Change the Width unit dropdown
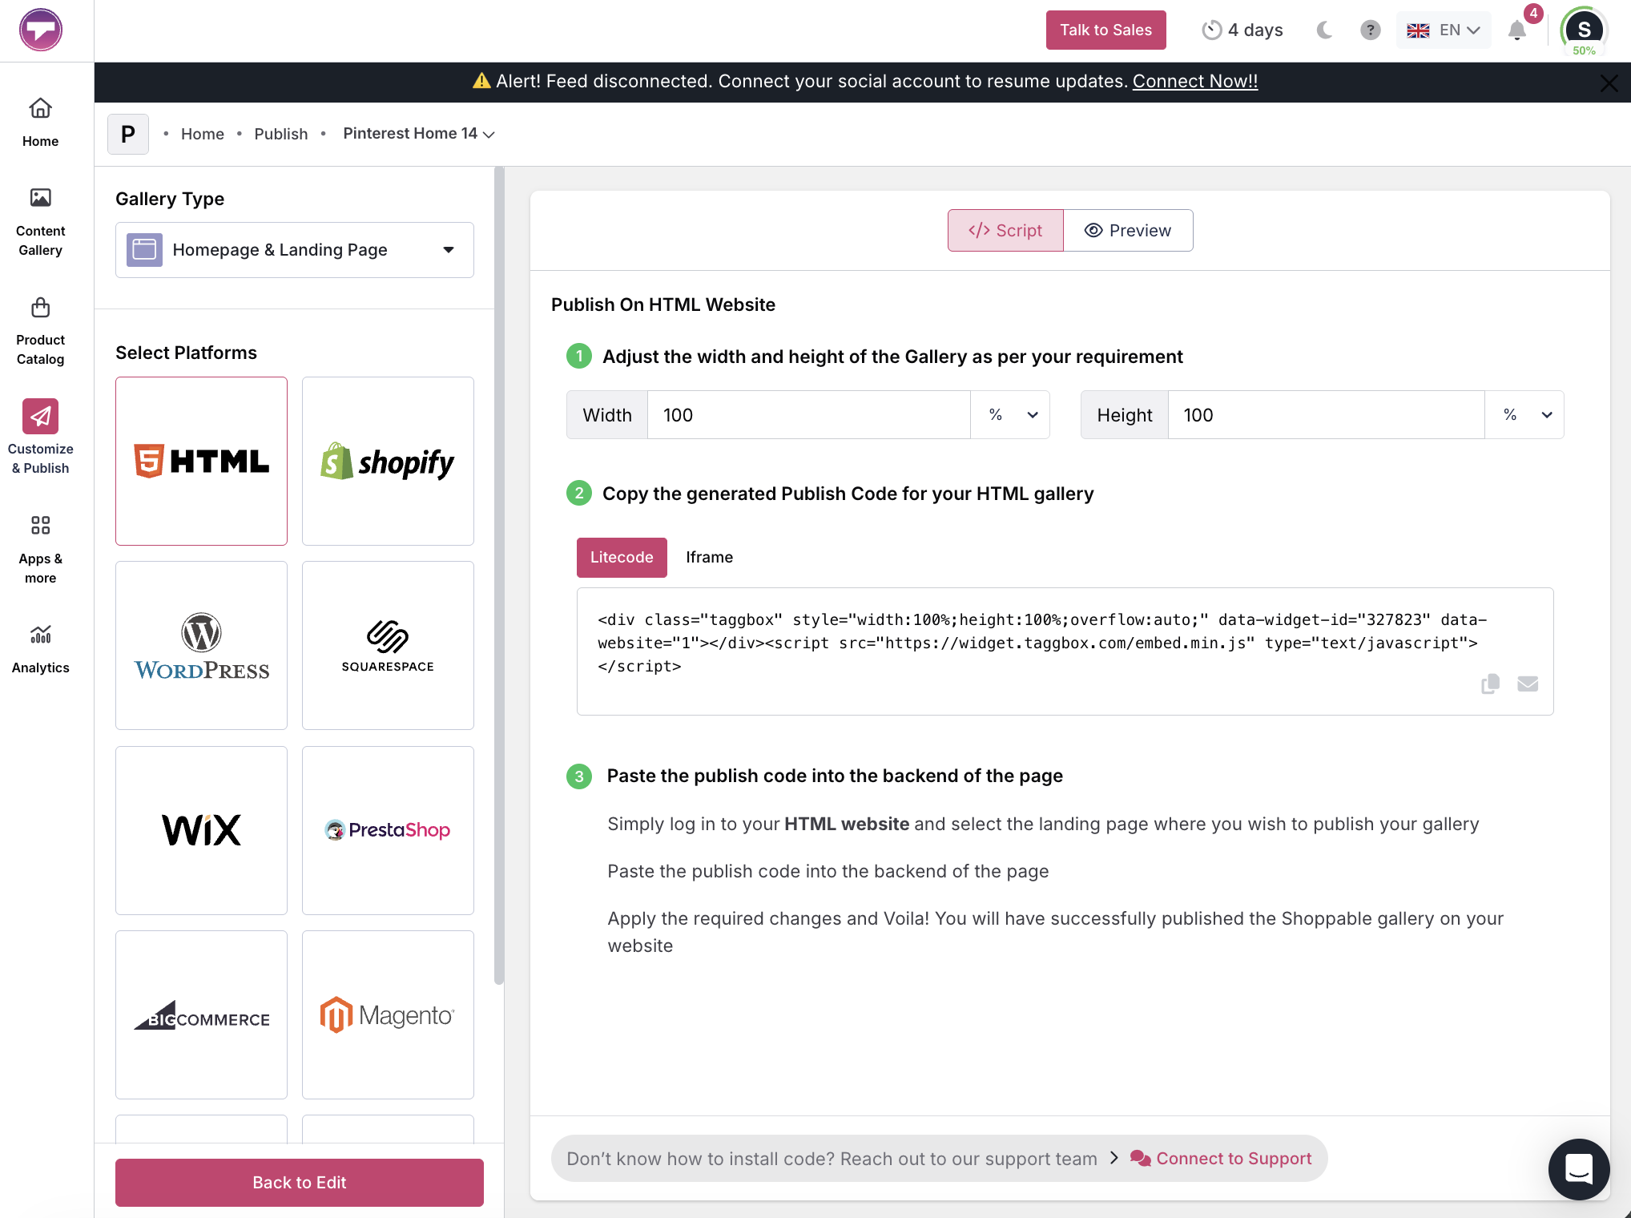Image resolution: width=1631 pixels, height=1218 pixels. (1010, 415)
